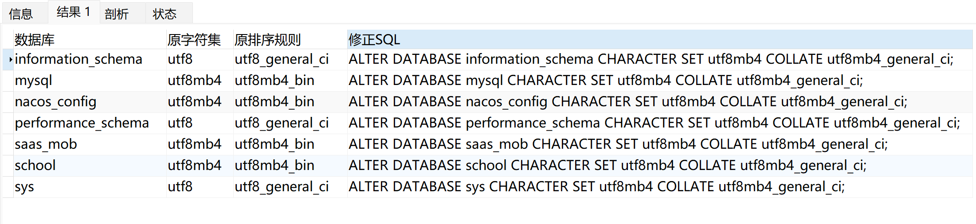Switch to the 信息 tab
The height and width of the screenshot is (224, 976).
[21, 14]
